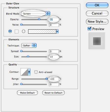Expand the gradient picker arrow
Image resolution: width=110 pixels, height=112 pixels.
coord(57,31)
